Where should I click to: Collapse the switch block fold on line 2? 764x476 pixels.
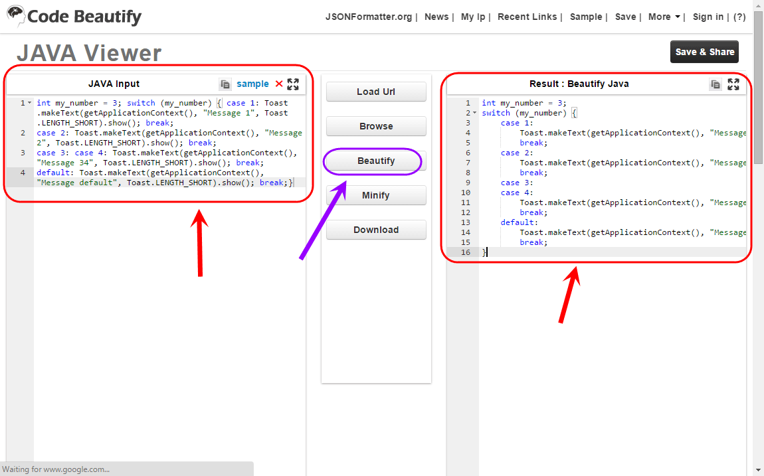point(474,113)
